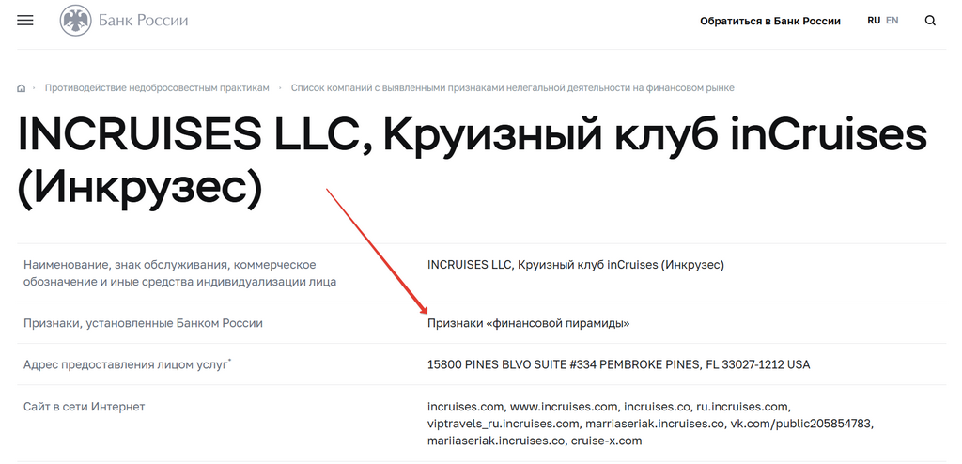Switch language to RU

coord(874,21)
